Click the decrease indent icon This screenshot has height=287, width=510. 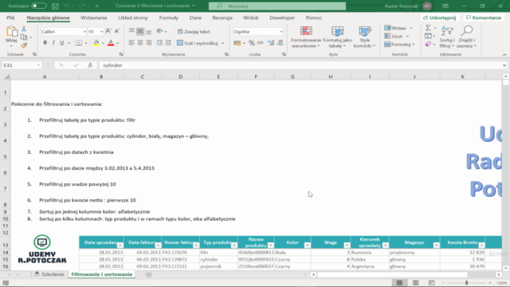point(159,42)
